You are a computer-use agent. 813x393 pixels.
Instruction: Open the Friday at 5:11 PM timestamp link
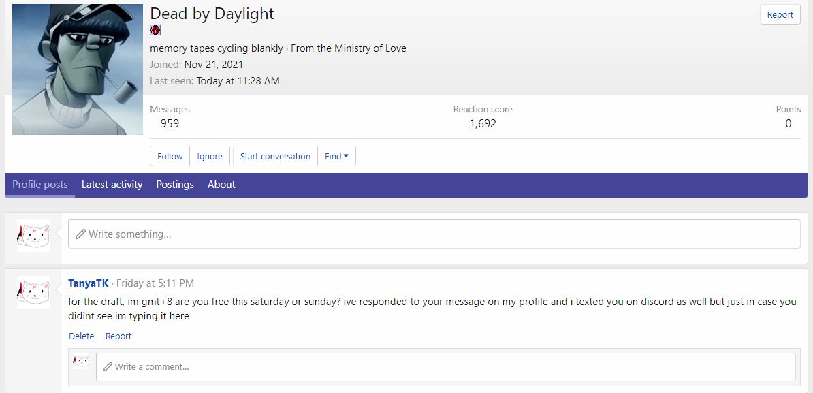tap(155, 283)
